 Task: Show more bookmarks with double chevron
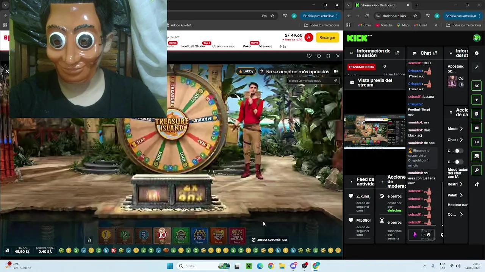click(x=436, y=25)
